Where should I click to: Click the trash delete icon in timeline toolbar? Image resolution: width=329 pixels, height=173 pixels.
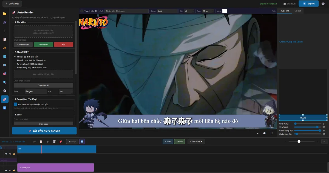(54, 141)
